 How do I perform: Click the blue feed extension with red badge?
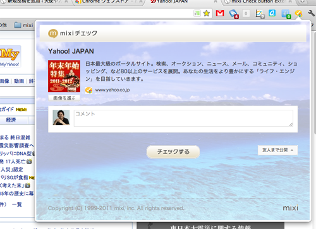click(233, 14)
